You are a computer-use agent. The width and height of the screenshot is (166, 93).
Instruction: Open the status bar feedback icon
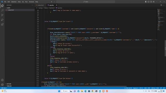(161, 88)
